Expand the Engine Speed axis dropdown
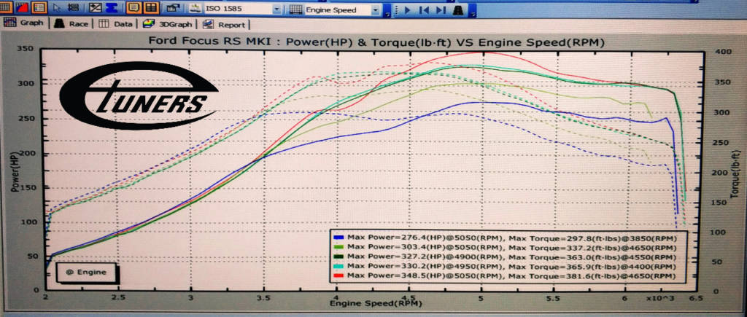The height and width of the screenshot is (317, 747). coord(376,10)
